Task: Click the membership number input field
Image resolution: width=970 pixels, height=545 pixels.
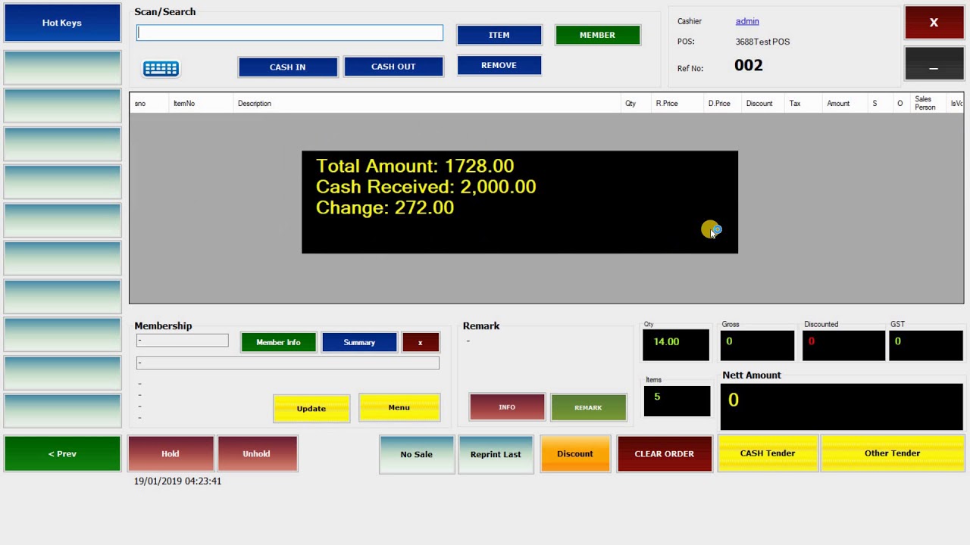Action: click(x=182, y=341)
